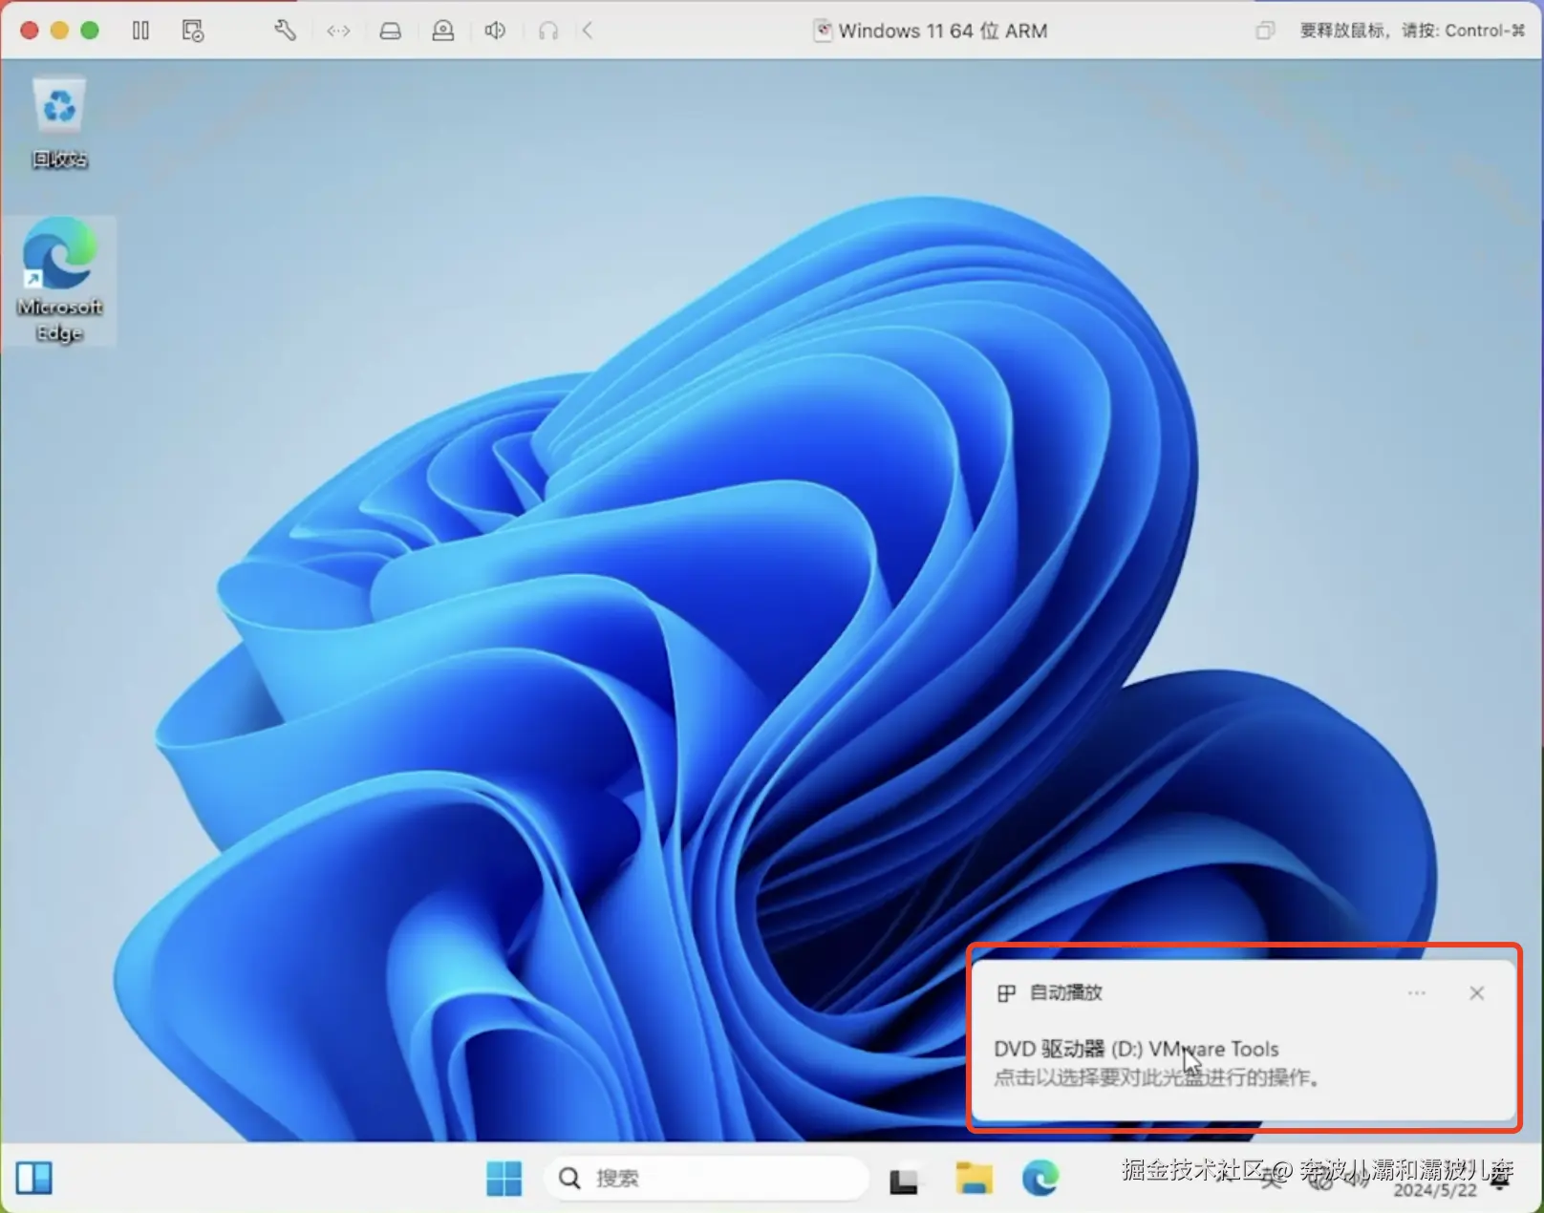Select the Microsoft Edge desktop shortcut
This screenshot has height=1213, width=1544.
tap(59, 281)
